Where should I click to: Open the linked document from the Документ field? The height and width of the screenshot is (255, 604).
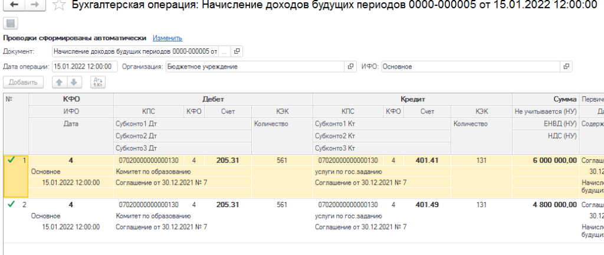237,51
